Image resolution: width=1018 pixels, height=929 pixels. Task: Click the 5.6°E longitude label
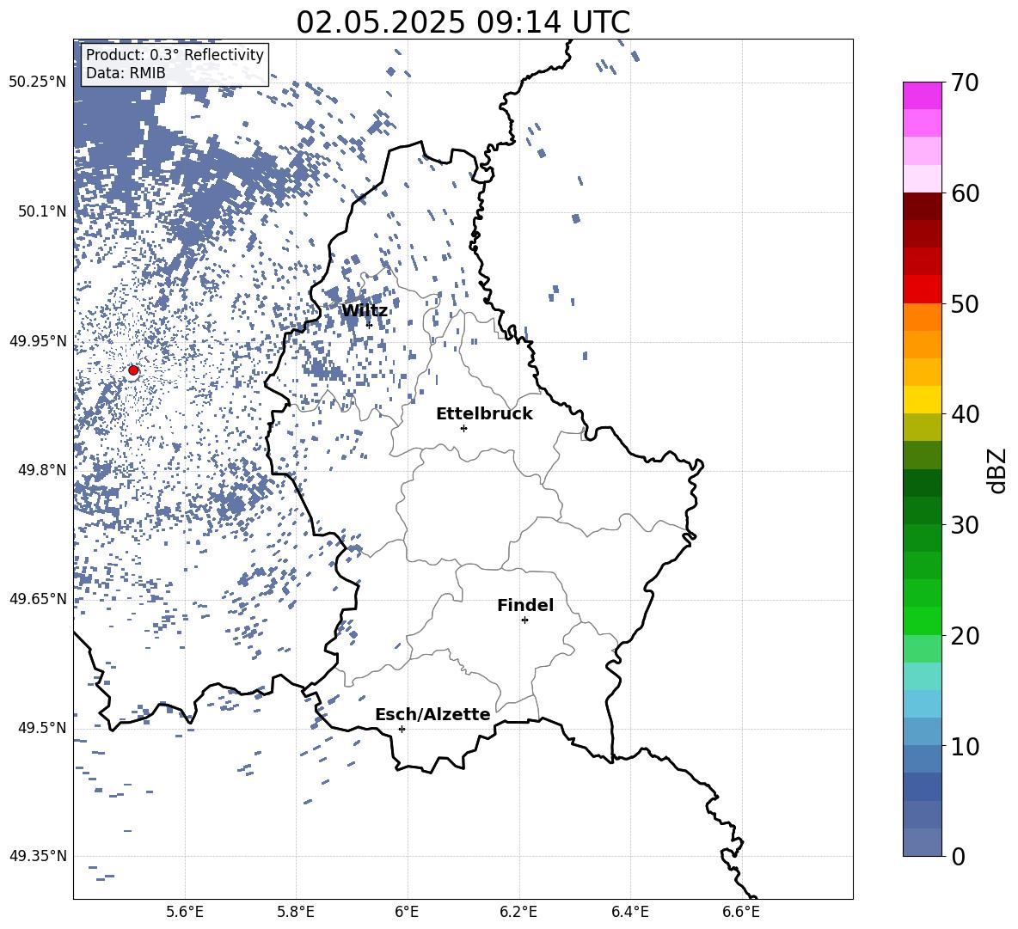(x=185, y=912)
